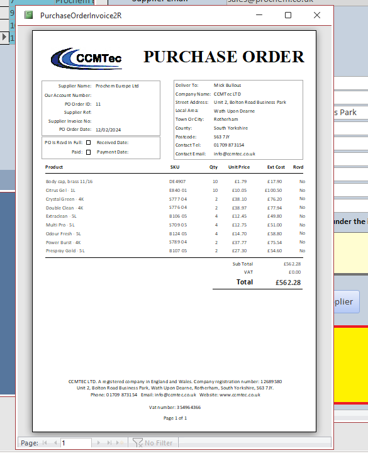Click the Total amount £562.28

[x=288, y=282]
